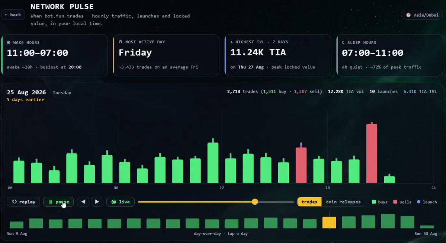
Task: Click the sun icon beside Wake Hours
Action: click(x=9, y=42)
